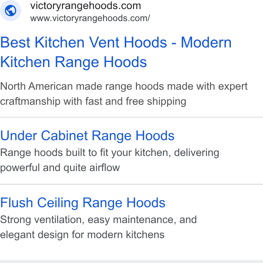Screen dimensions: 263x263
Task: Click the blue globe favicon icon
Action: (11, 11)
